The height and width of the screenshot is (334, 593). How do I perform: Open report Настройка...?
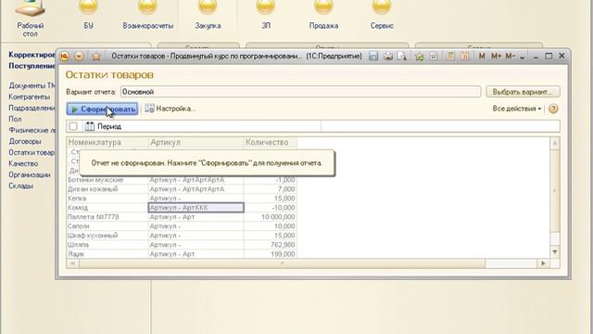click(x=170, y=109)
